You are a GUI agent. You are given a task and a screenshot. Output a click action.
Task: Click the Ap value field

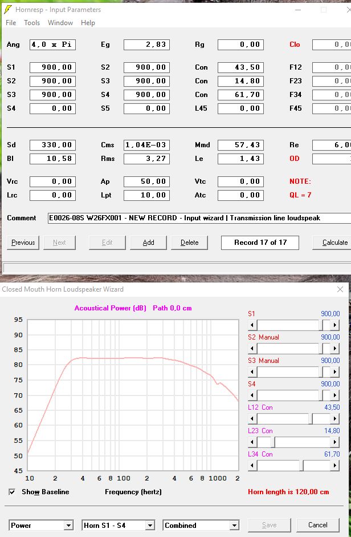click(x=147, y=181)
